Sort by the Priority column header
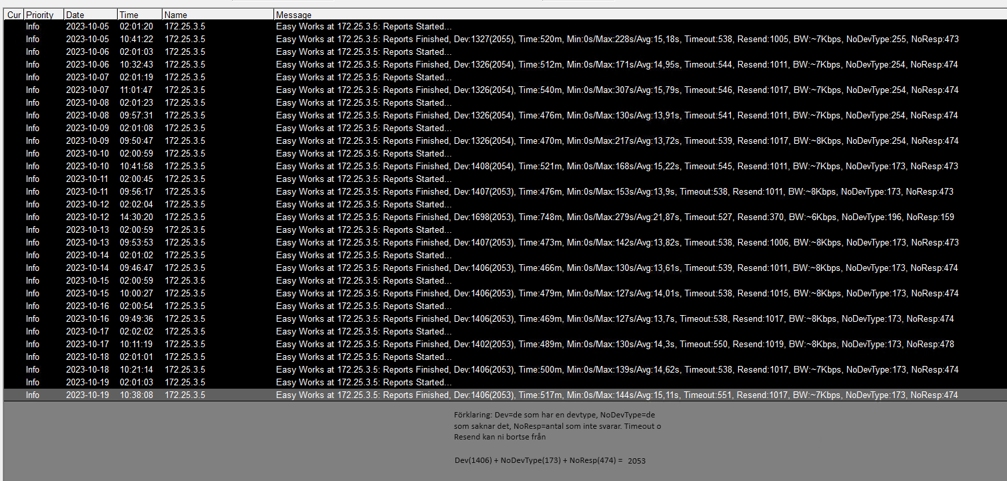 pos(44,15)
